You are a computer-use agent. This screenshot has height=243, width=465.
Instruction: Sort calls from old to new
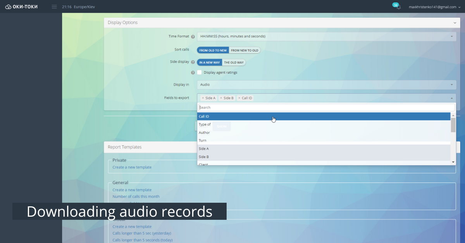pos(213,50)
